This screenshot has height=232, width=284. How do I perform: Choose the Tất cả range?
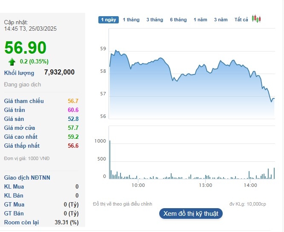241,20
